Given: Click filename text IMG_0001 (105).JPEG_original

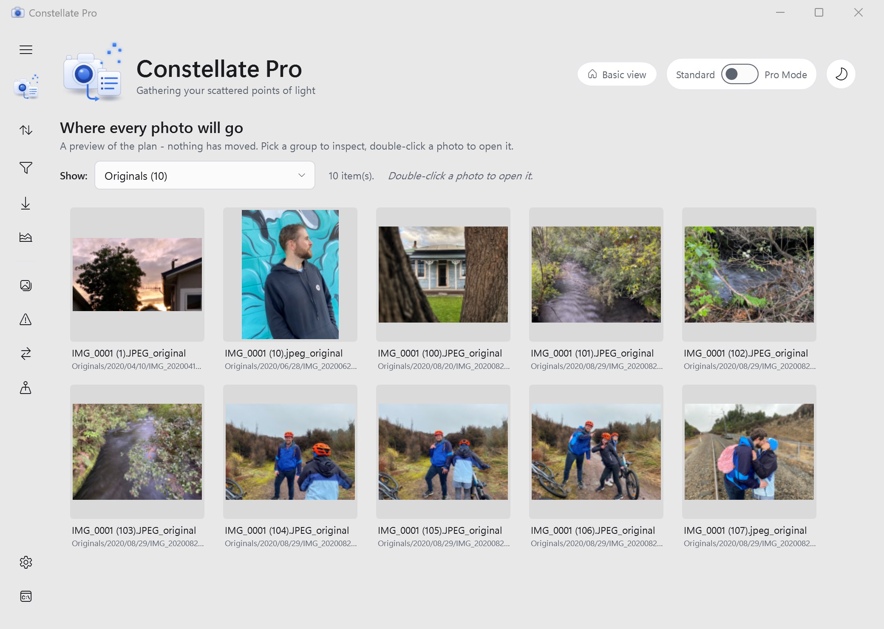Looking at the screenshot, I should coord(440,530).
